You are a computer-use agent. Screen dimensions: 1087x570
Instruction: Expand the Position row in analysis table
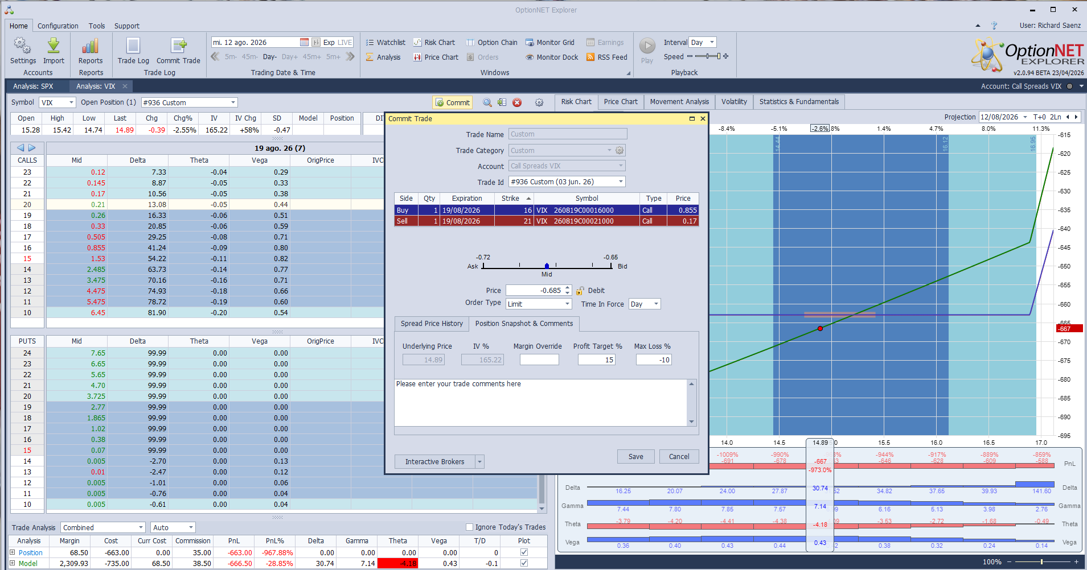pos(13,552)
